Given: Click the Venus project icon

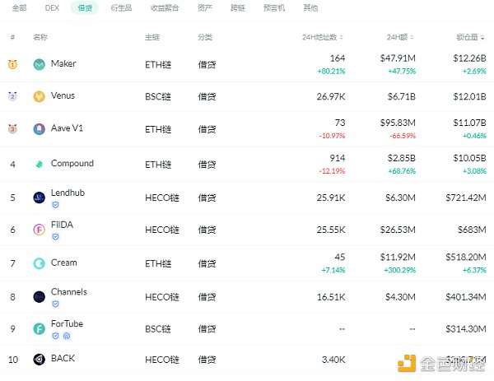Looking at the screenshot, I should tap(39, 96).
